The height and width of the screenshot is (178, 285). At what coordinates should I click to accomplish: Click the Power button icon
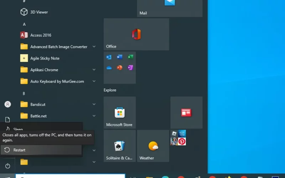(x=7, y=166)
